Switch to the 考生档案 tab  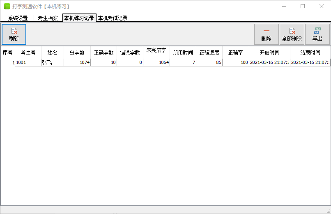pyautogui.click(x=48, y=18)
